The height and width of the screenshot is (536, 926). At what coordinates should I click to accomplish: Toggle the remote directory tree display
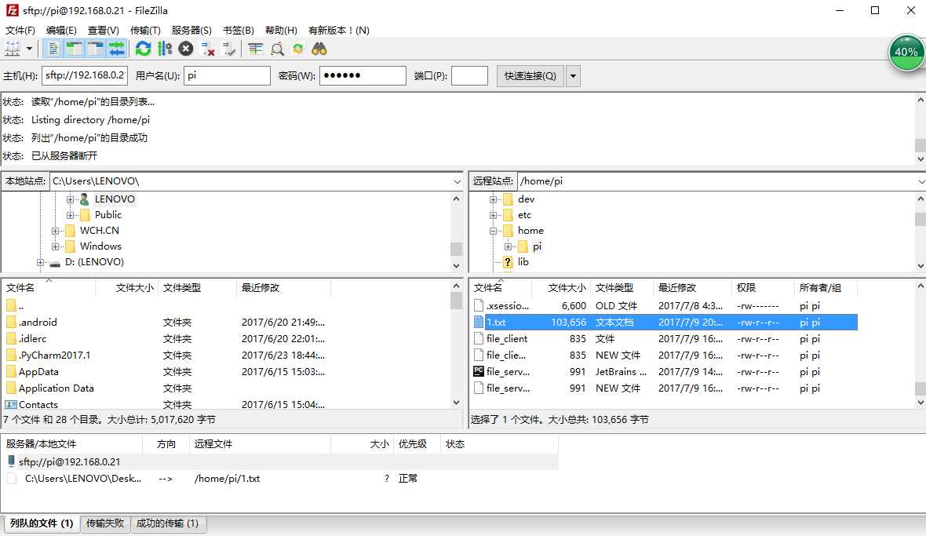pyautogui.click(x=95, y=49)
